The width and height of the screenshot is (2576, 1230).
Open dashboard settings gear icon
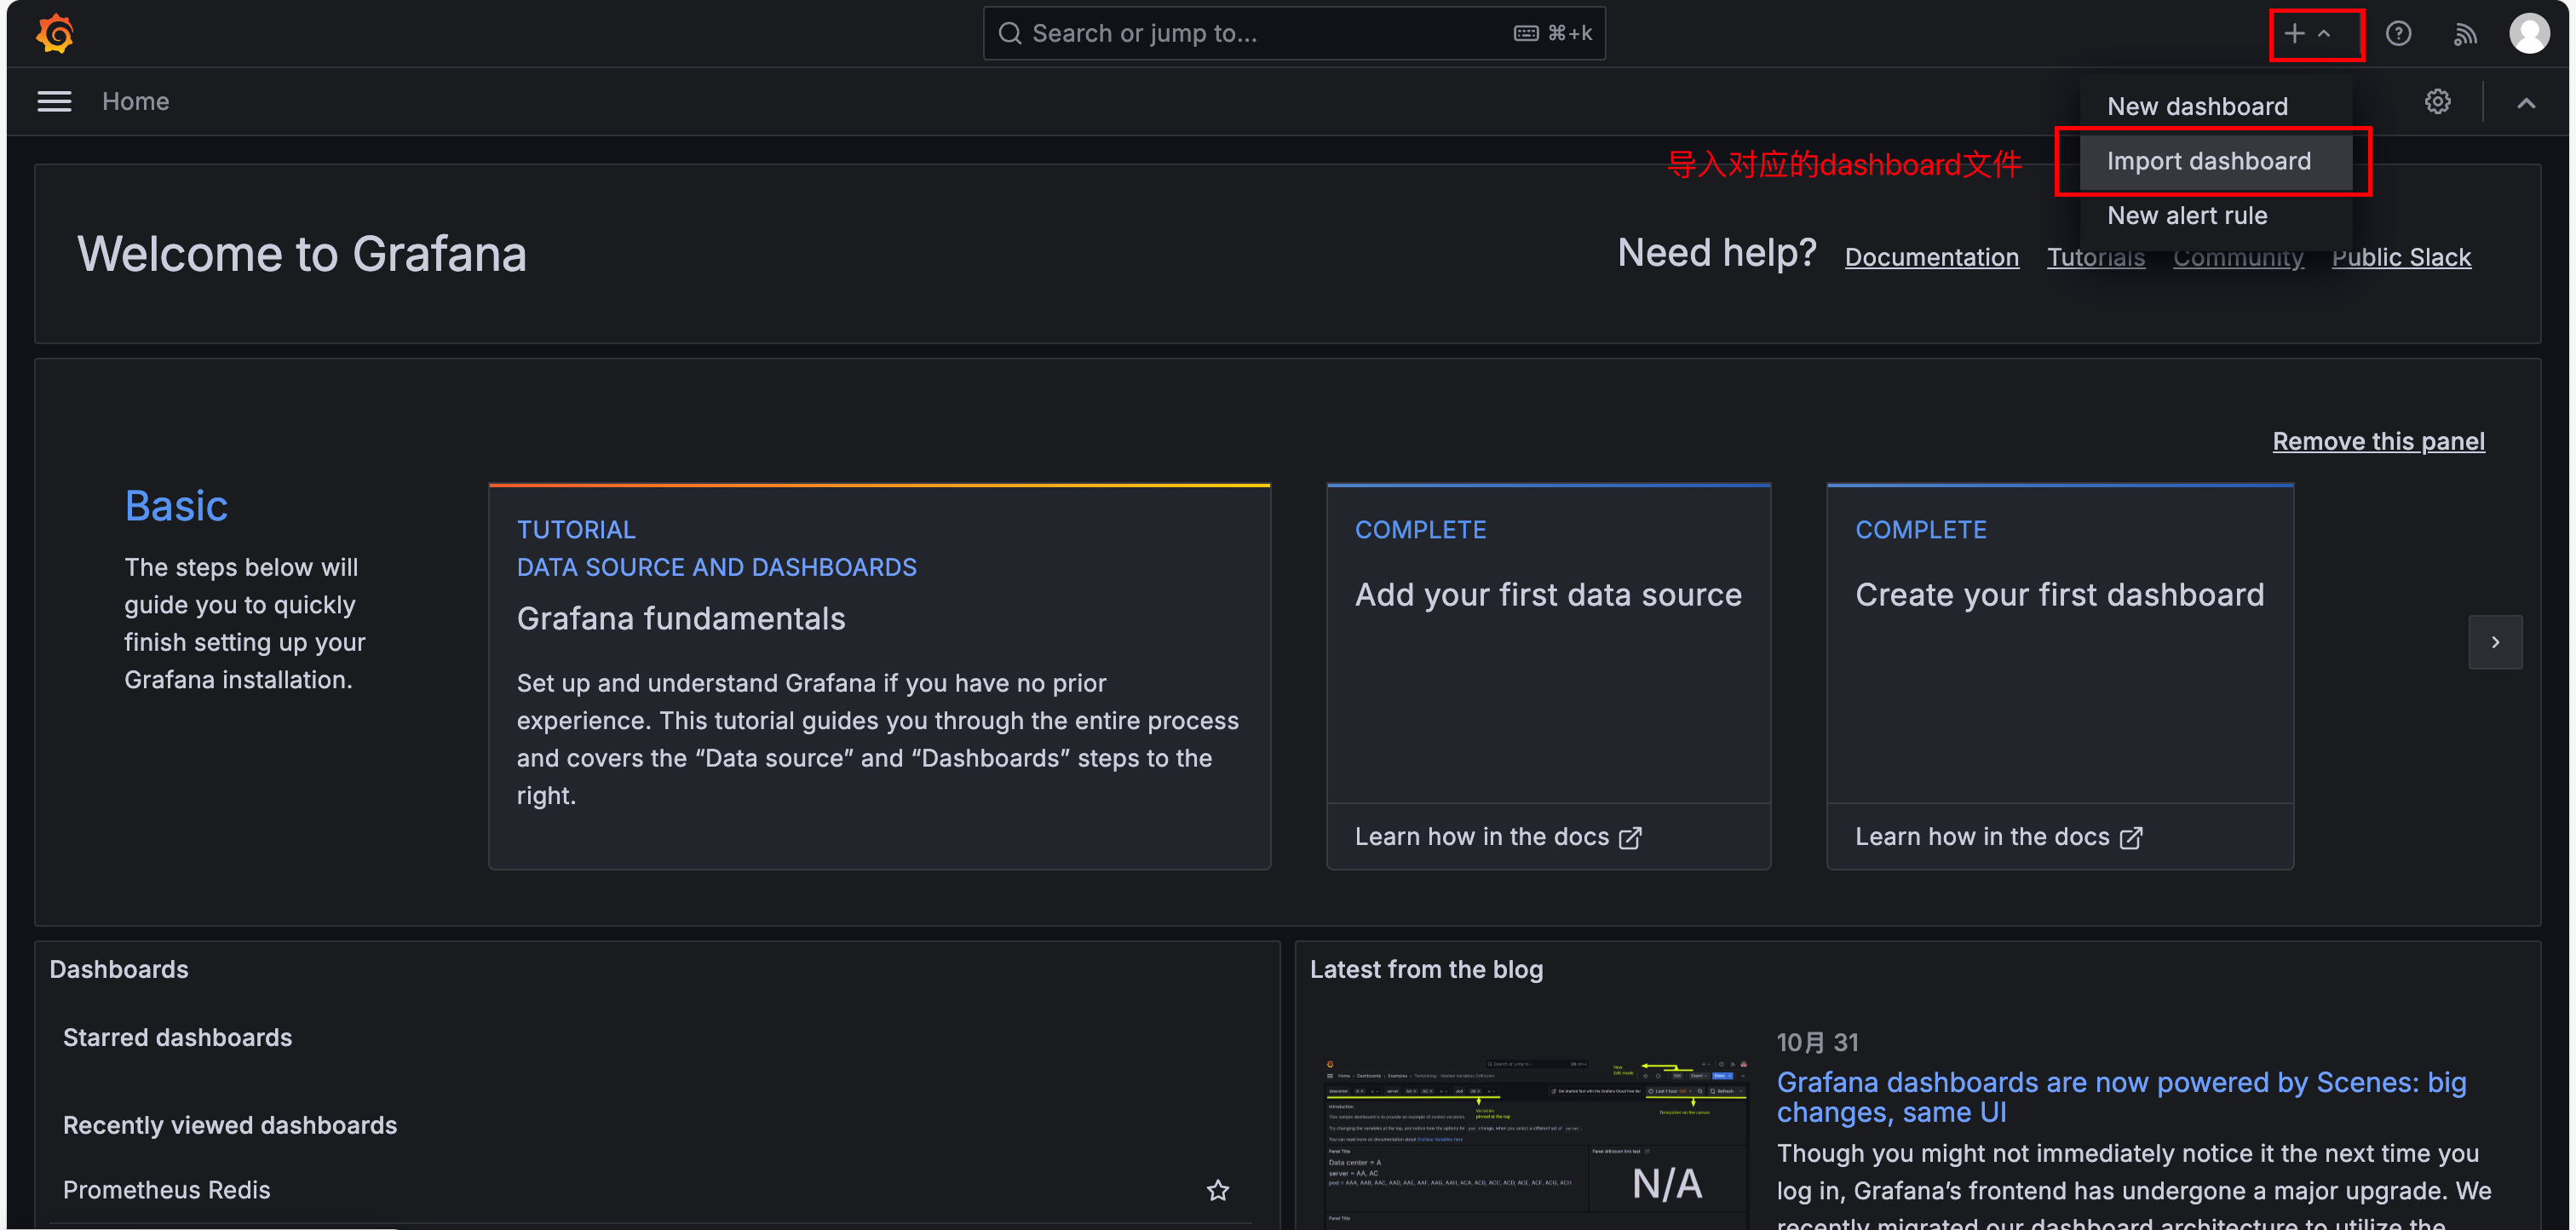(2438, 102)
